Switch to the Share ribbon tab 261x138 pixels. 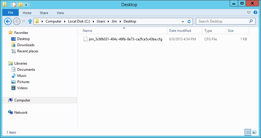coord(44,13)
